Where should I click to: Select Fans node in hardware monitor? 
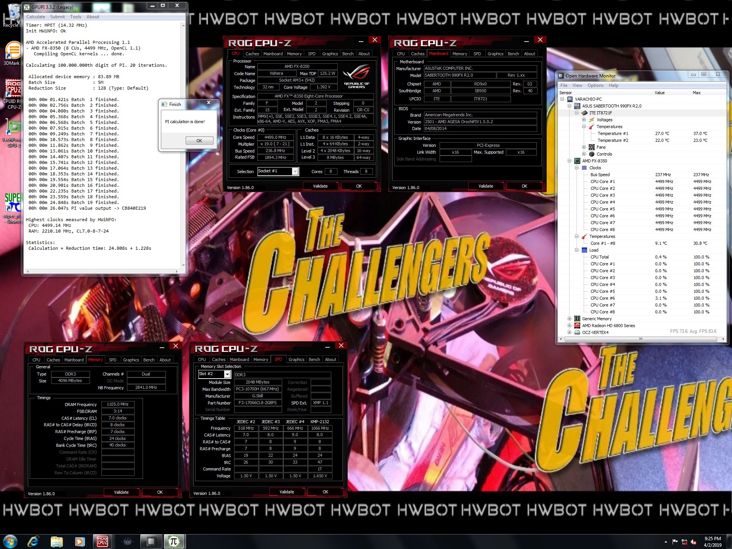[x=601, y=147]
